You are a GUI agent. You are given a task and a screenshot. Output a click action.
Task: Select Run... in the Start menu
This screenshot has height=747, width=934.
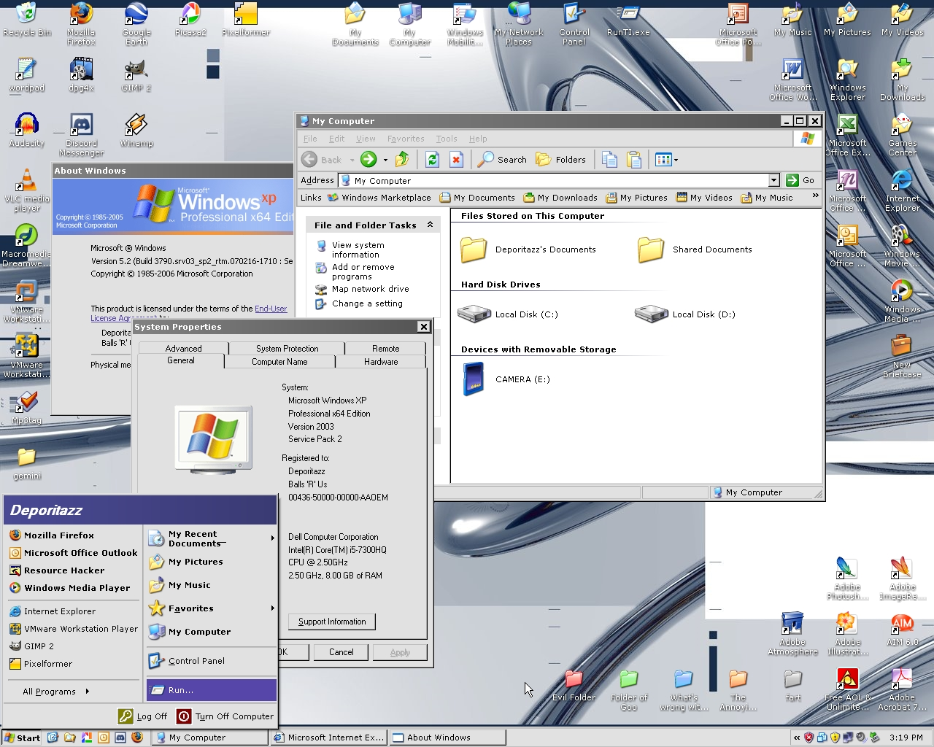click(181, 690)
